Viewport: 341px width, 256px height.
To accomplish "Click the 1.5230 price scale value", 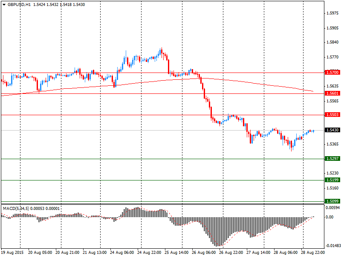I will tap(332, 173).
